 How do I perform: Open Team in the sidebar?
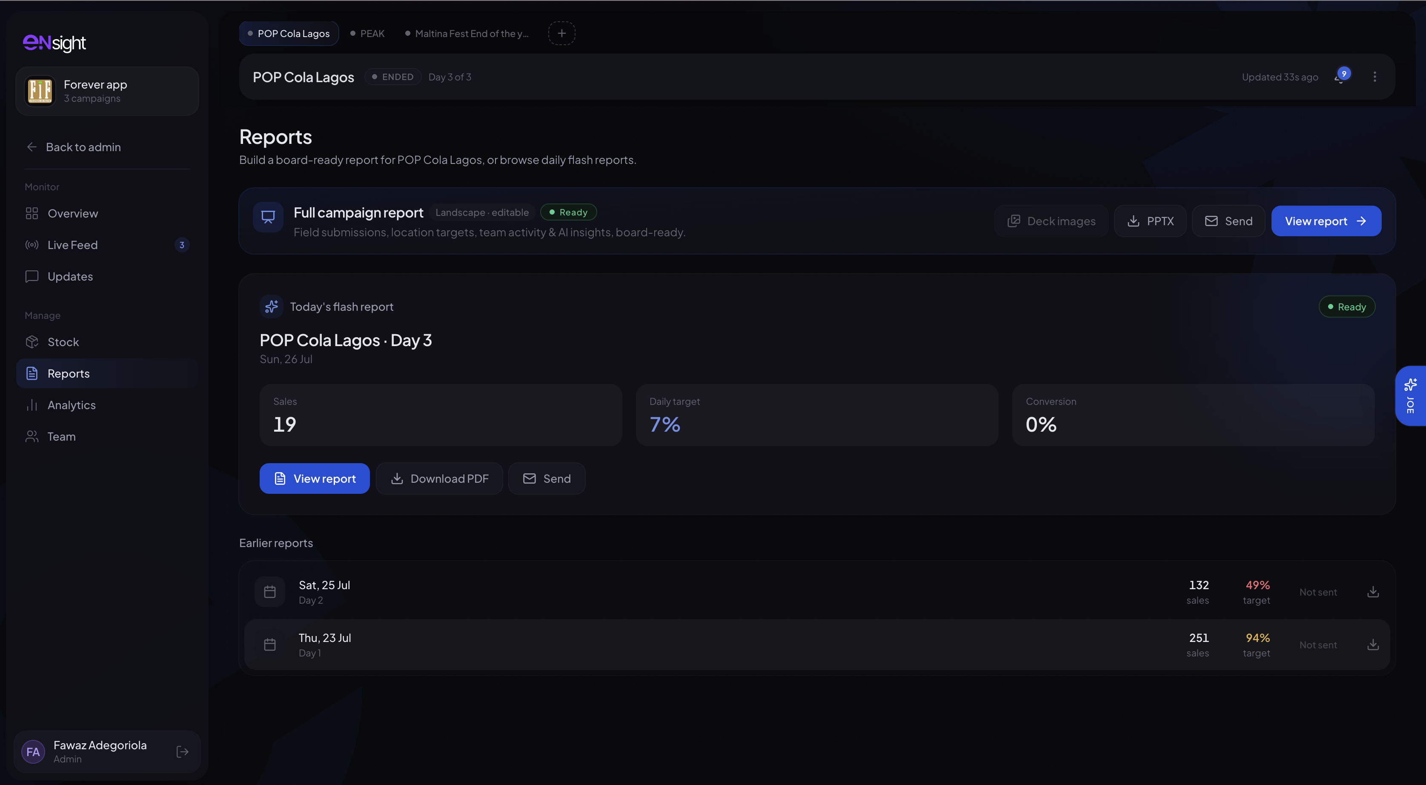coord(107,437)
